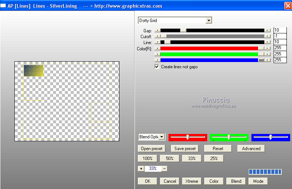292x189 pixels.
Task: Click the Line slider left arrow
Action: pos(157,42)
